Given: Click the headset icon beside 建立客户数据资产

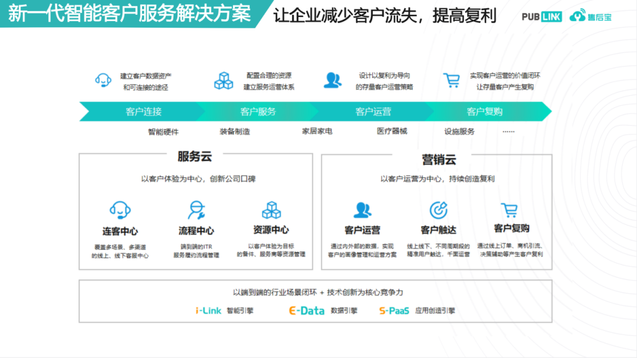Looking at the screenshot, I should coord(103,80).
